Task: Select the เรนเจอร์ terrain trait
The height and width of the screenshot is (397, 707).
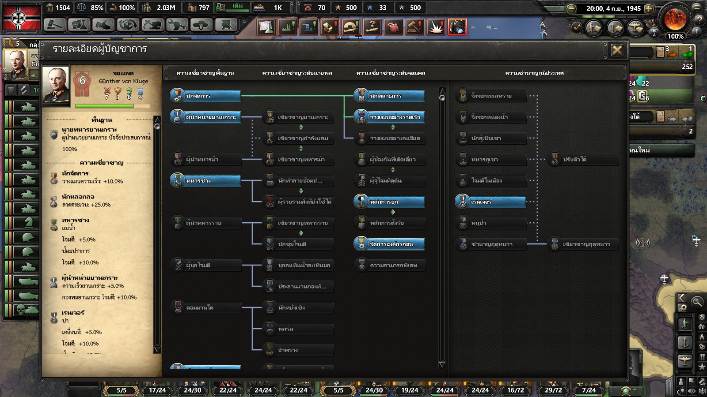Action: (490, 202)
